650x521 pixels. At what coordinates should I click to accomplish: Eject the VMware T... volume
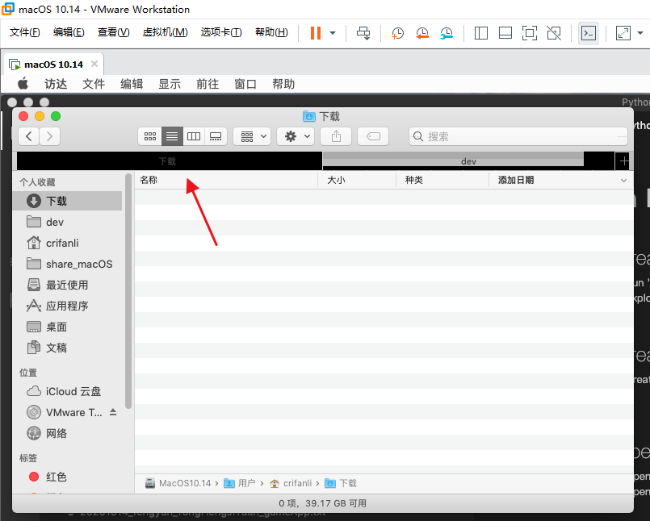coord(113,412)
